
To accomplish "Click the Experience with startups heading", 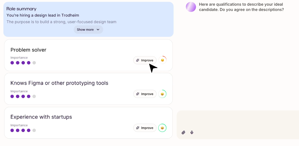I will (x=41, y=117).
